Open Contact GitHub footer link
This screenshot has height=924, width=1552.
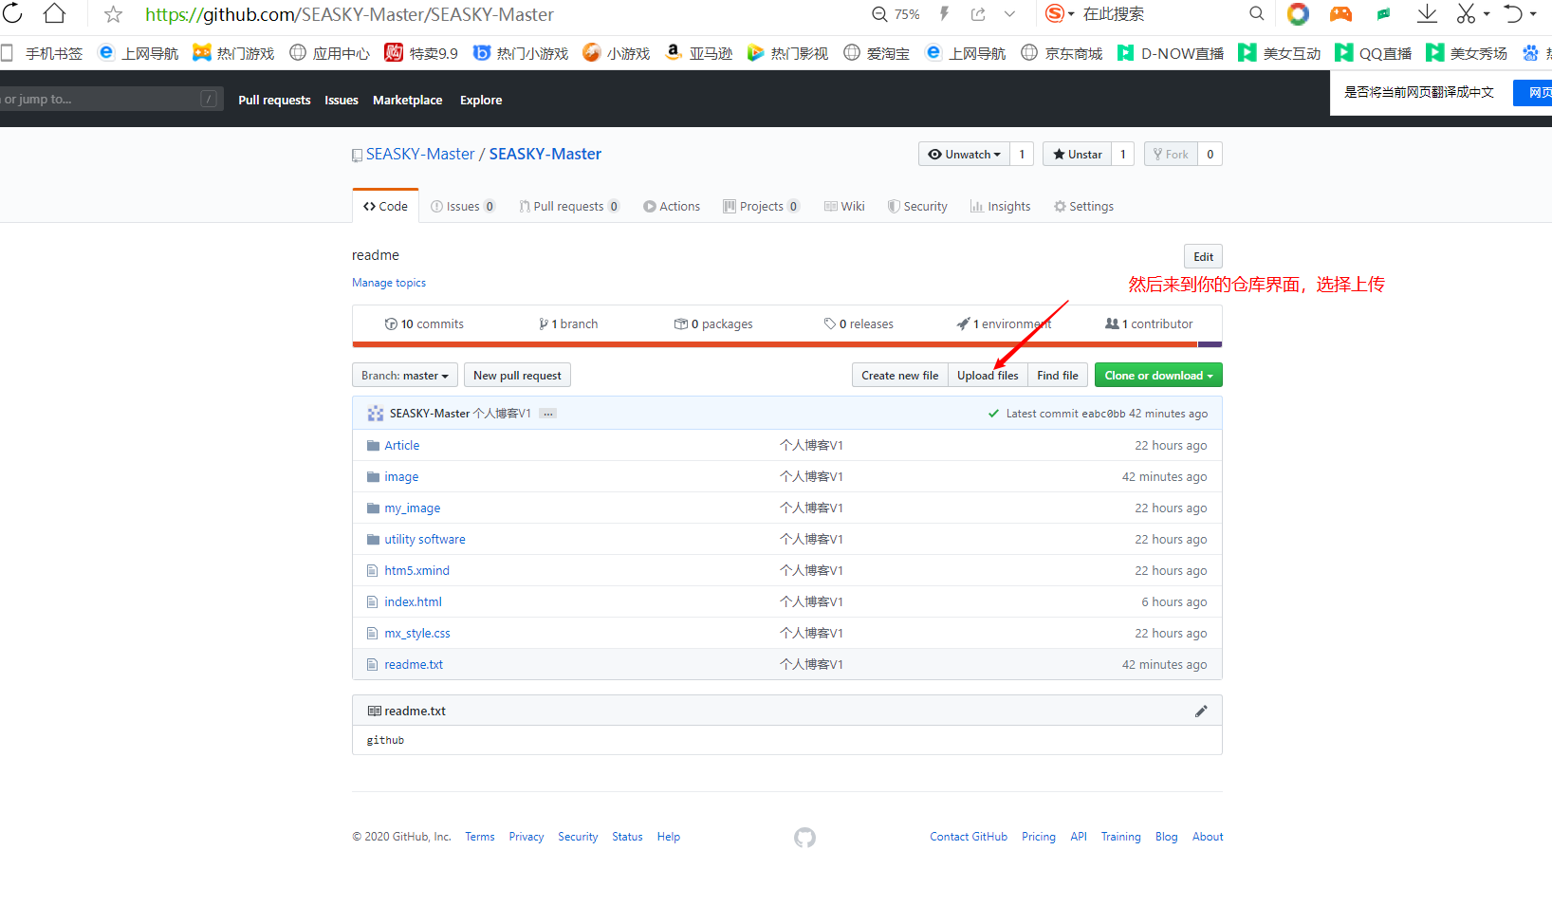coord(969,837)
